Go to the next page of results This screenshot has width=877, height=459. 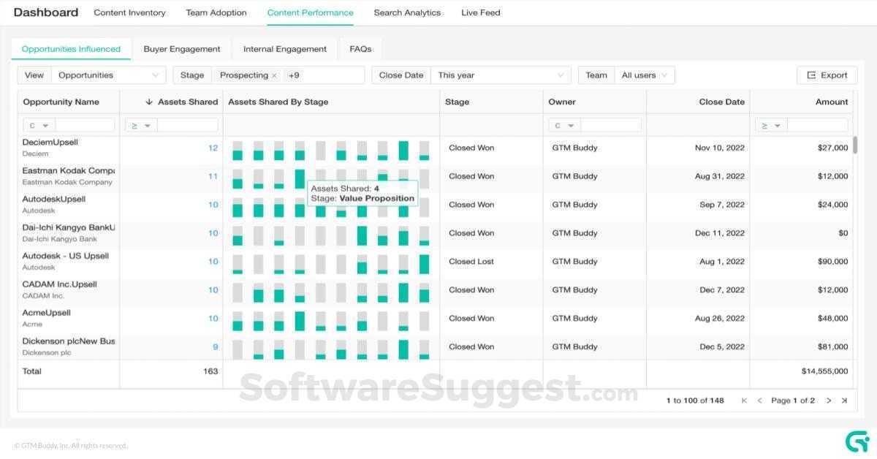tap(828, 400)
